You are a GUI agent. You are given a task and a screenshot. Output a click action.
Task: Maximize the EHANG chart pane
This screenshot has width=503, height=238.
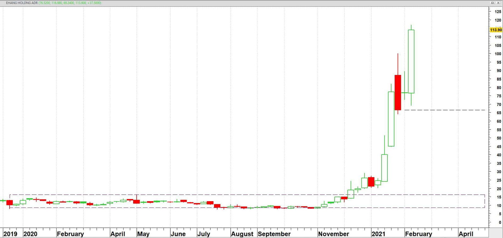click(x=493, y=3)
